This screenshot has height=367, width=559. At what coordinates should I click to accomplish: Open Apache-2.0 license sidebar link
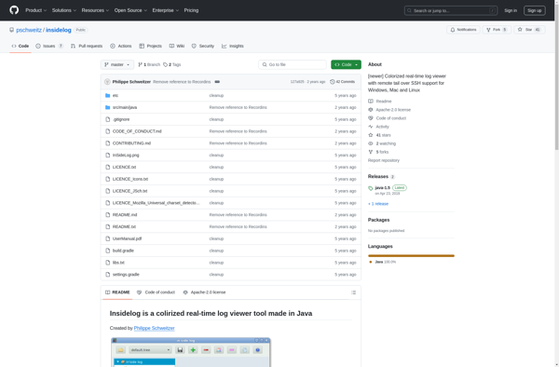(389, 110)
